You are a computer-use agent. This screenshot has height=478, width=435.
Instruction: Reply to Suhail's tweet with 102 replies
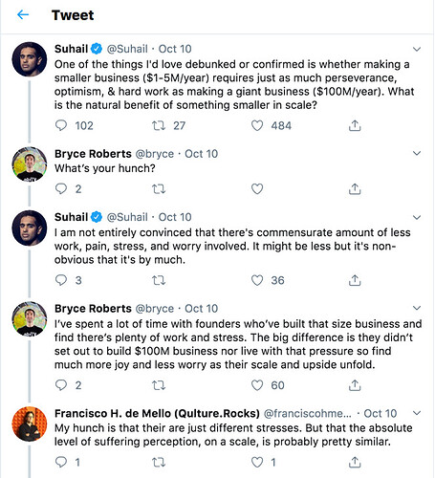coord(61,125)
